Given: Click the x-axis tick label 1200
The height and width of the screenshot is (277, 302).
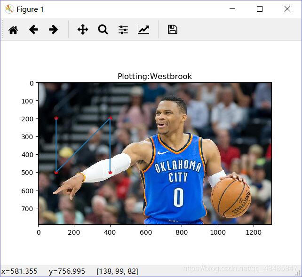Looking at the screenshot, I should (x=254, y=232).
